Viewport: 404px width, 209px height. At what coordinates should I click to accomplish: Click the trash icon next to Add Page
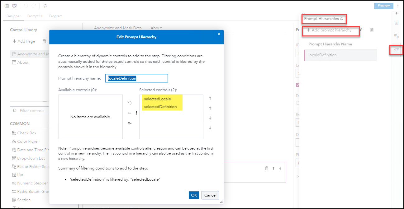[44, 41]
